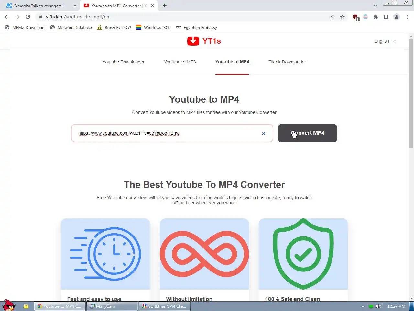Open the Youtube to MP3 tab
414x311 pixels.
pos(180,62)
